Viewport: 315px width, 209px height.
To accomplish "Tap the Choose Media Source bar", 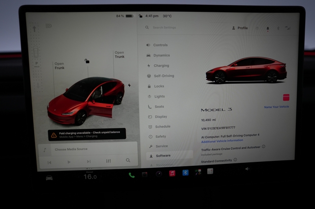I will pos(88,149).
